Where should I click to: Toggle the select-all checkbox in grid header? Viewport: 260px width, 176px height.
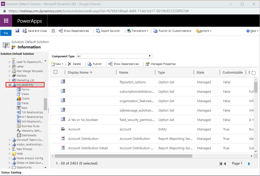[56, 72]
